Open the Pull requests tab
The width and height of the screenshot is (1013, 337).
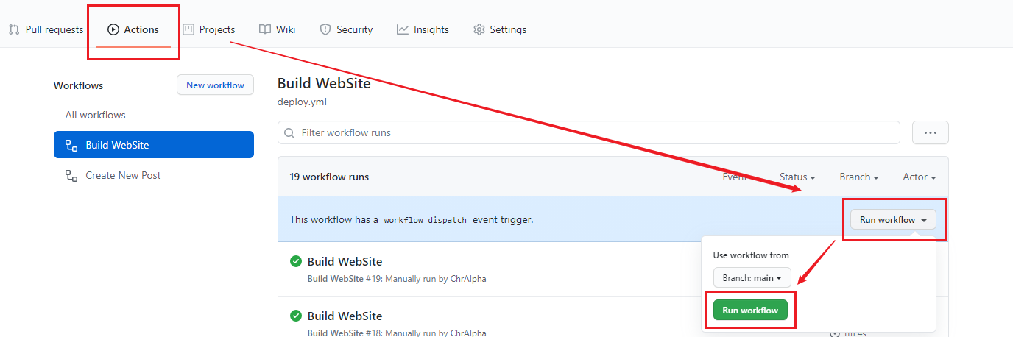click(46, 29)
